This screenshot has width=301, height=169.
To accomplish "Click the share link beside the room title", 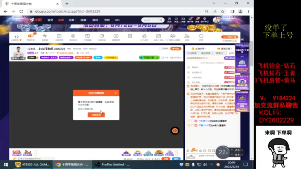I will (165, 57).
